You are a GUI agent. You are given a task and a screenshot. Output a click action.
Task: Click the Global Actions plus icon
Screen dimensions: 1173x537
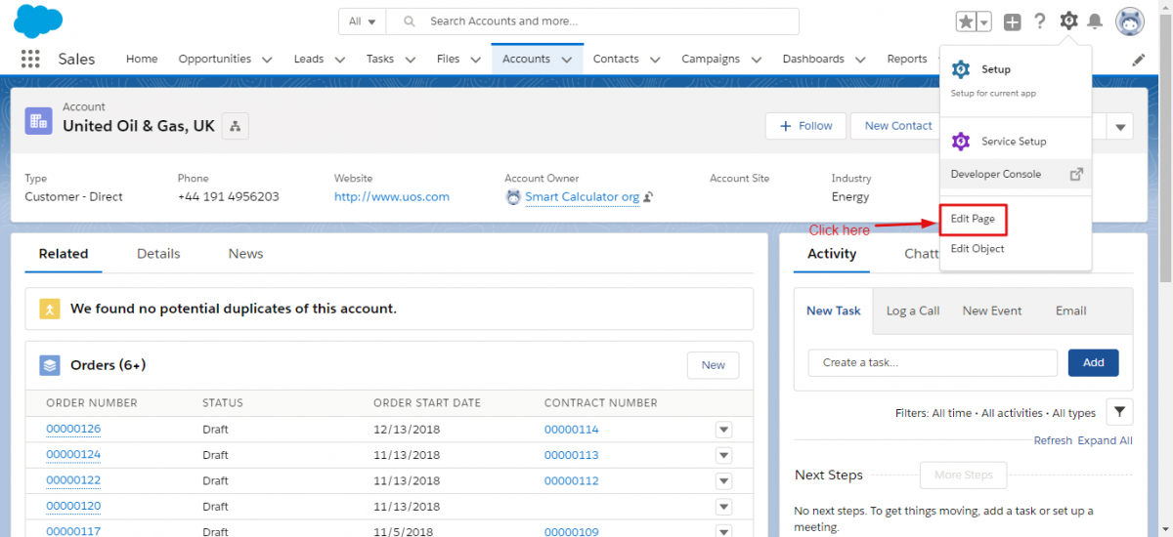point(1012,21)
